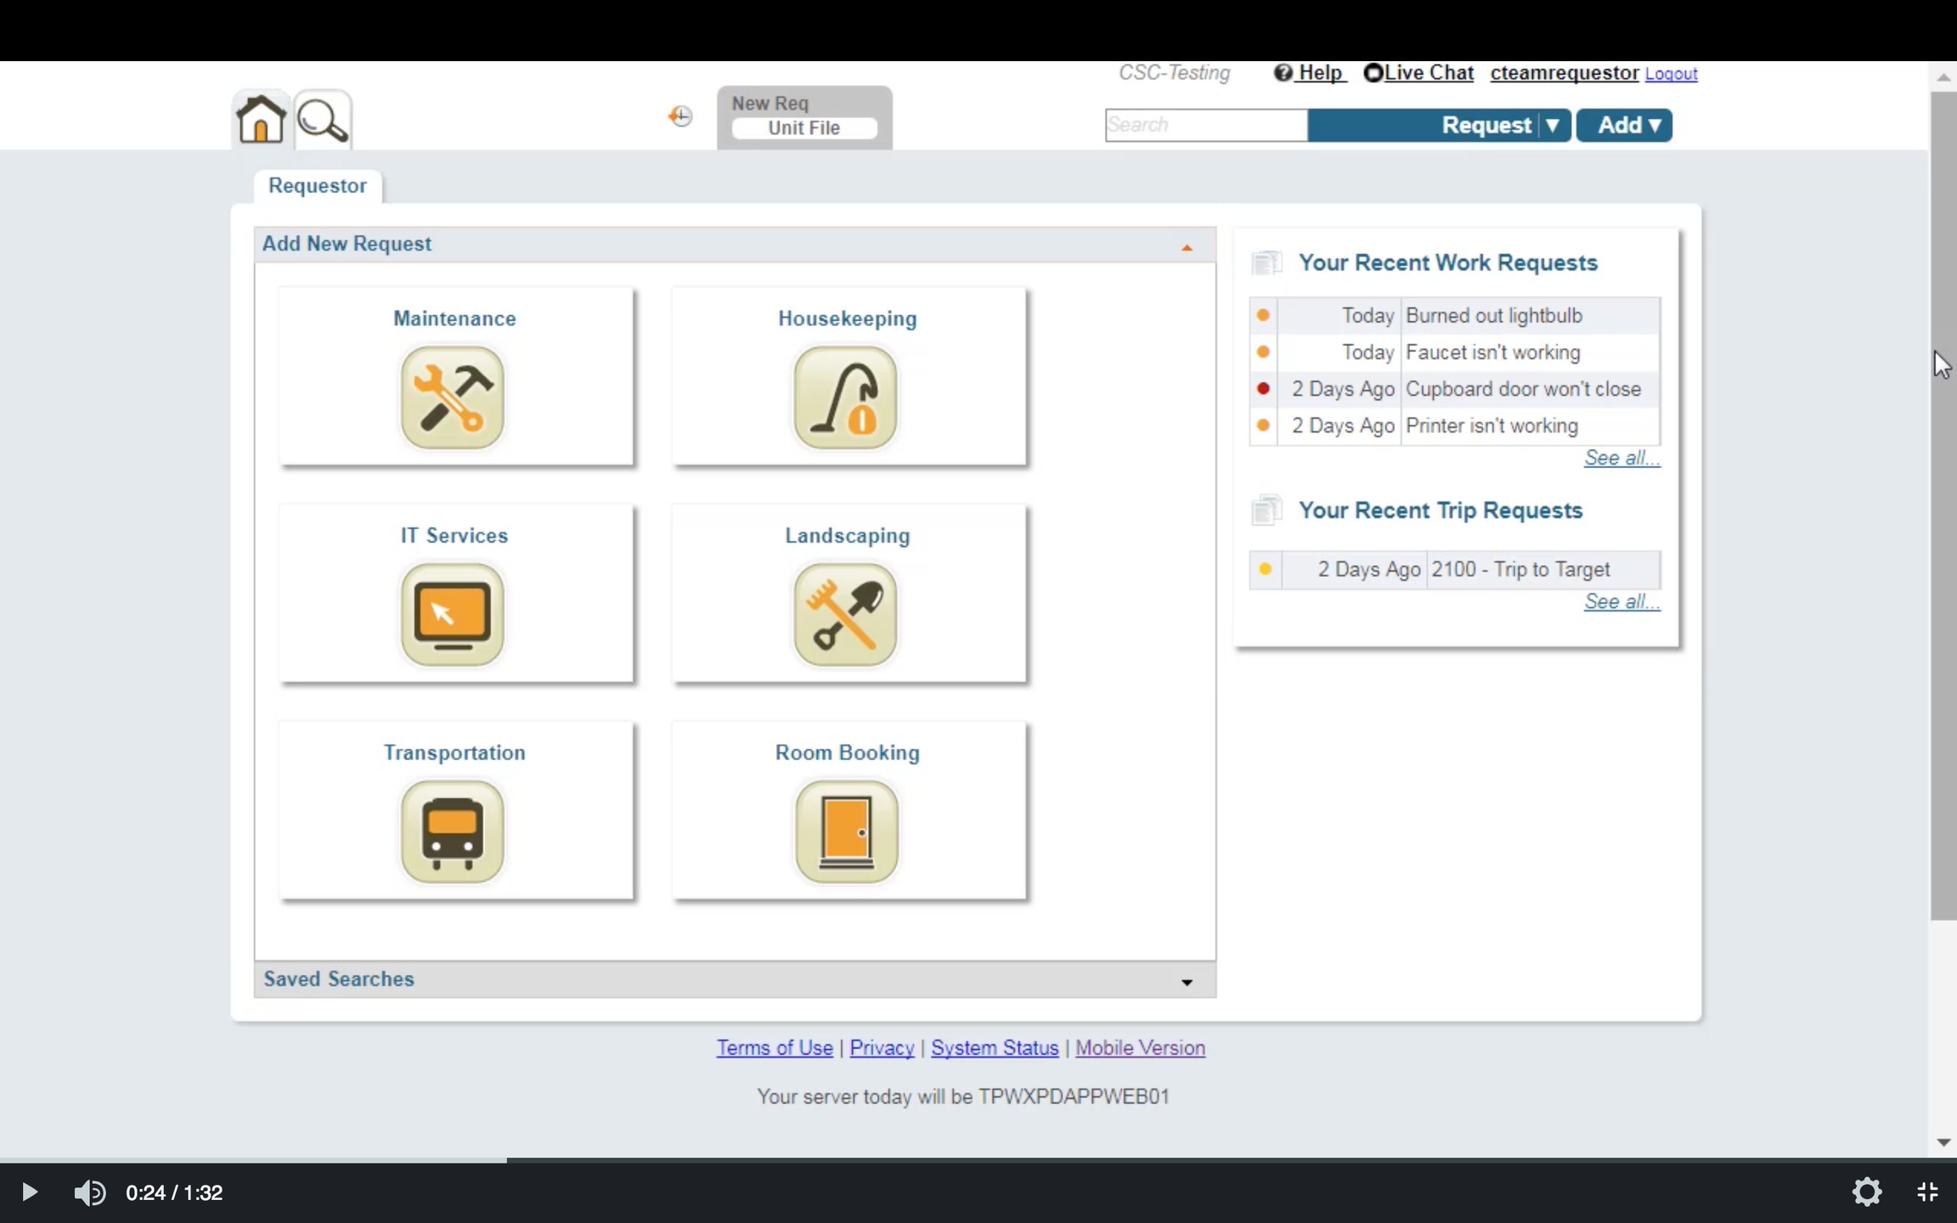The height and width of the screenshot is (1223, 1957).
Task: Select the Transportation bus icon
Action: pyautogui.click(x=453, y=832)
